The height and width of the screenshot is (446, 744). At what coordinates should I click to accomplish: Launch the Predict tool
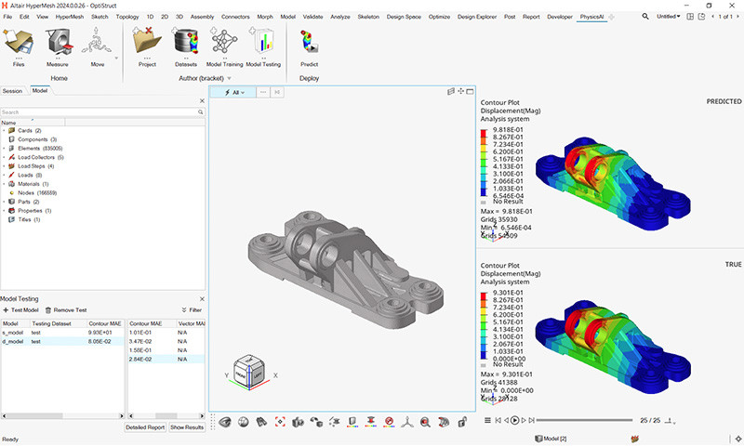[309, 43]
